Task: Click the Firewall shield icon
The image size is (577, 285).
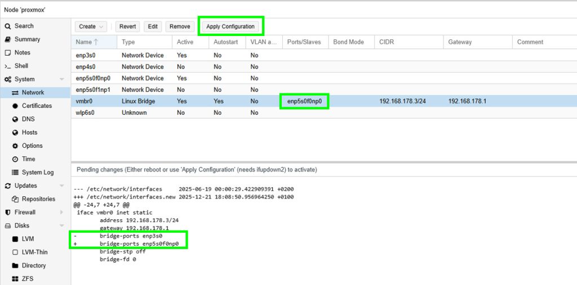Action: 8,212
